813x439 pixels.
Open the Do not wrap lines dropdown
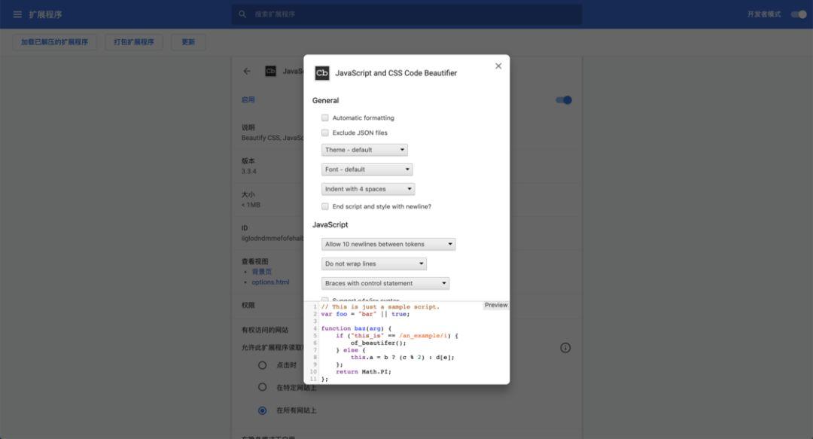pyautogui.click(x=374, y=264)
